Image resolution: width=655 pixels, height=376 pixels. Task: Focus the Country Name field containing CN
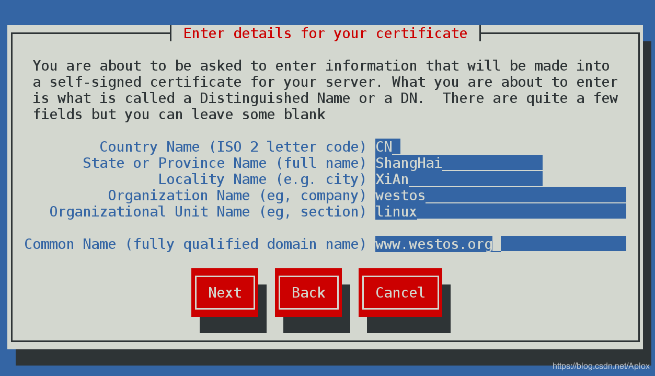coord(388,146)
